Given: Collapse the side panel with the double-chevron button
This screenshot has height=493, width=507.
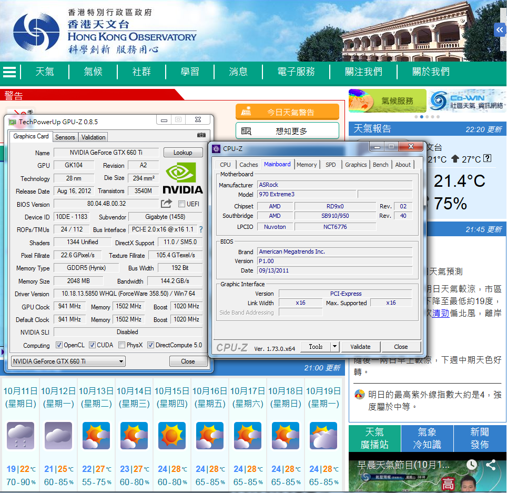Looking at the screenshot, I should 500,30.
